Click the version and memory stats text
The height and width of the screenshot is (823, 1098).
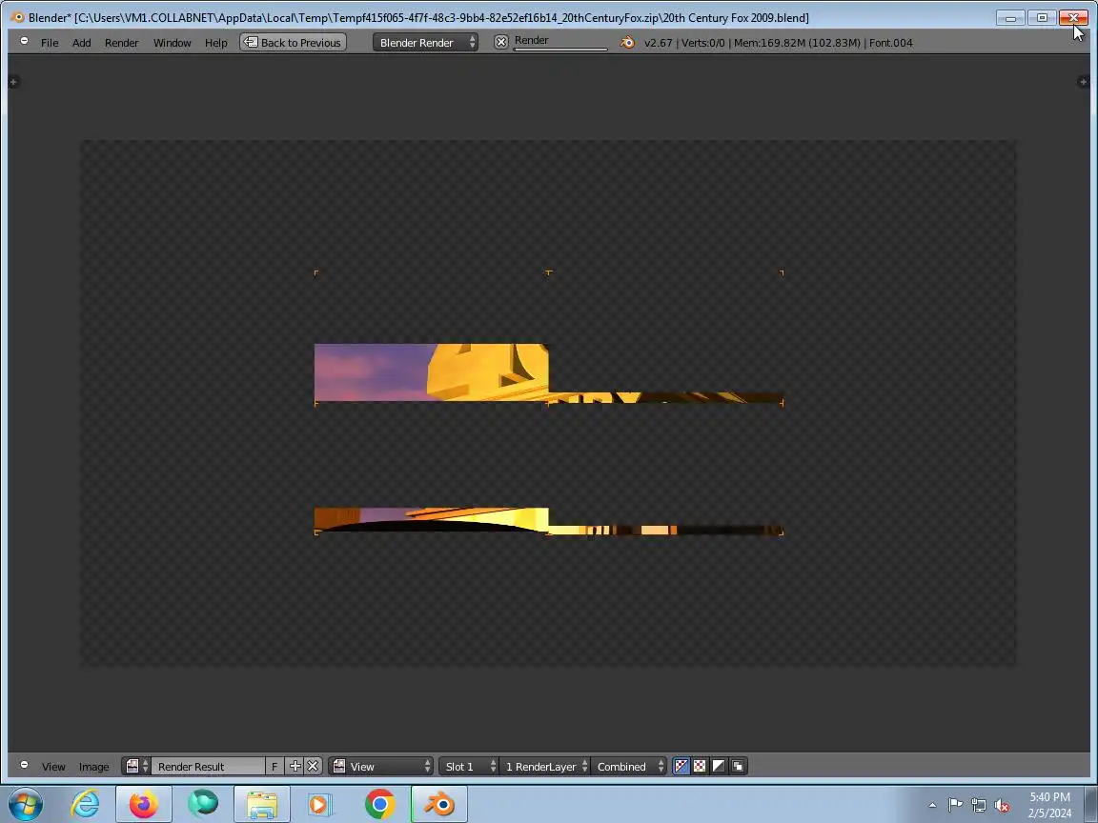coord(778,43)
